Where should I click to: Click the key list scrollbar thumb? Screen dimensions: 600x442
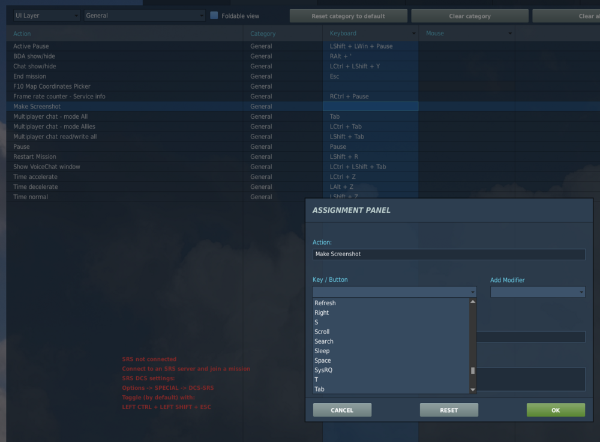click(473, 371)
